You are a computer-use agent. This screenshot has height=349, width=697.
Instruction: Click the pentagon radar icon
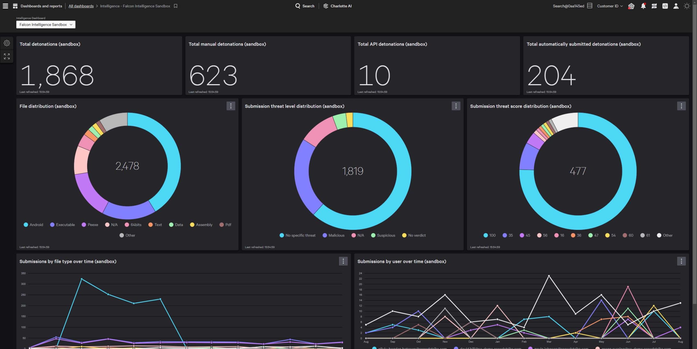coord(631,6)
